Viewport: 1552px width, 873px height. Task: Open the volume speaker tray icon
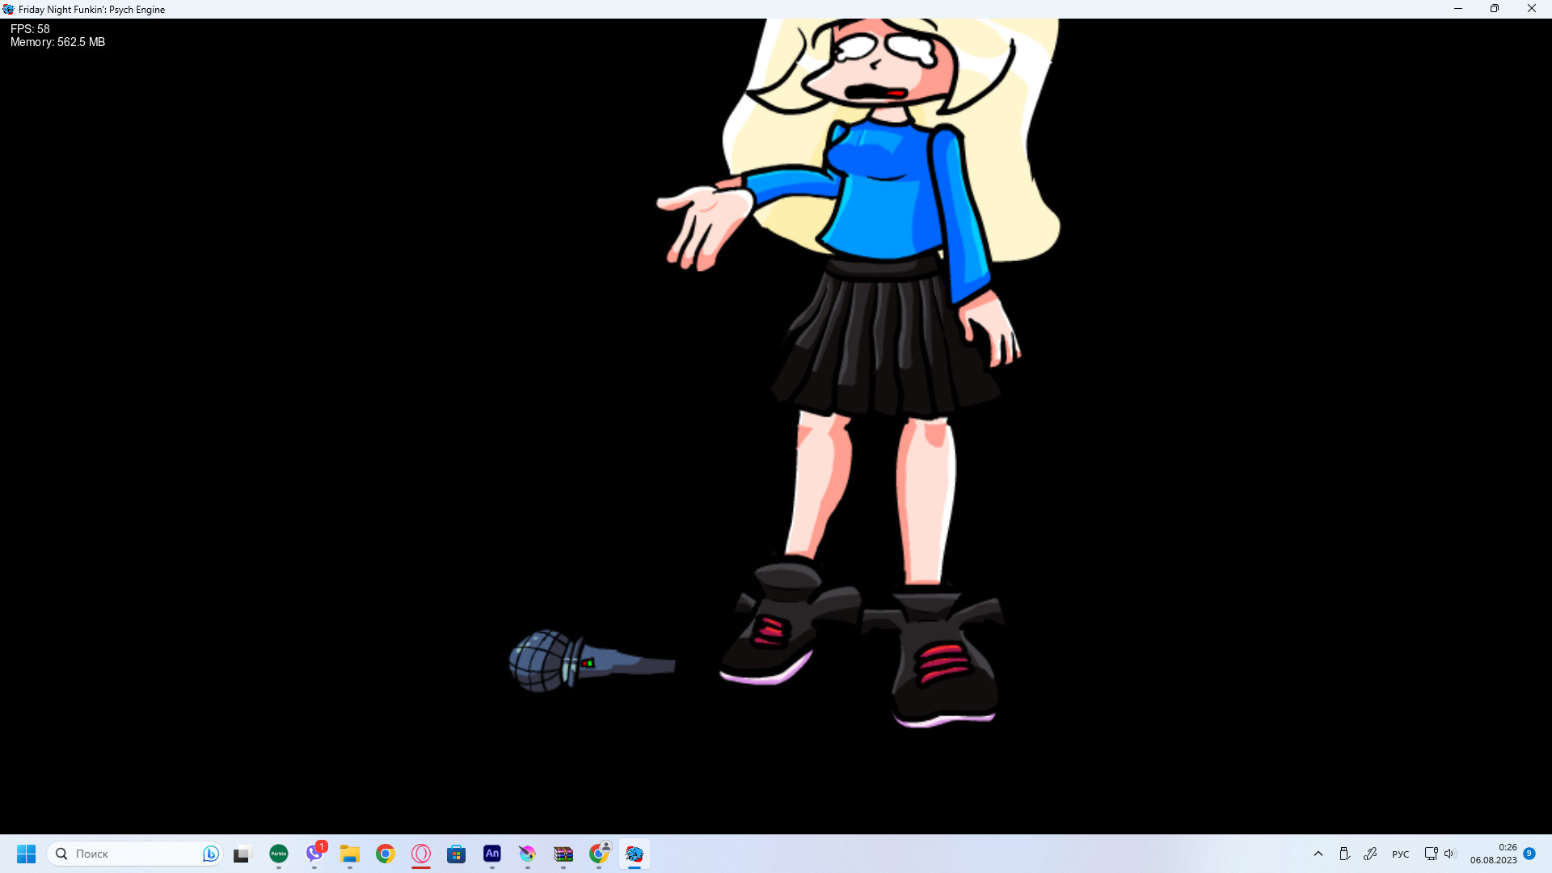1449,854
